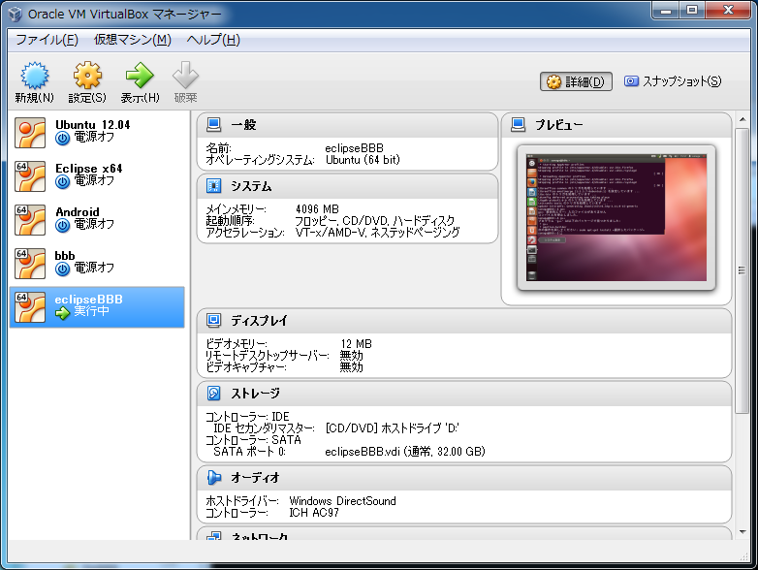The width and height of the screenshot is (758, 570).
Task: Open 設定 (Settings) gear toolbar icon
Action: pyautogui.click(x=87, y=78)
